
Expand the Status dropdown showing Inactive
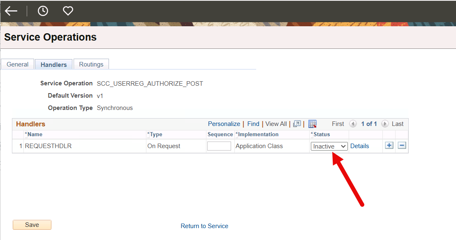point(329,146)
